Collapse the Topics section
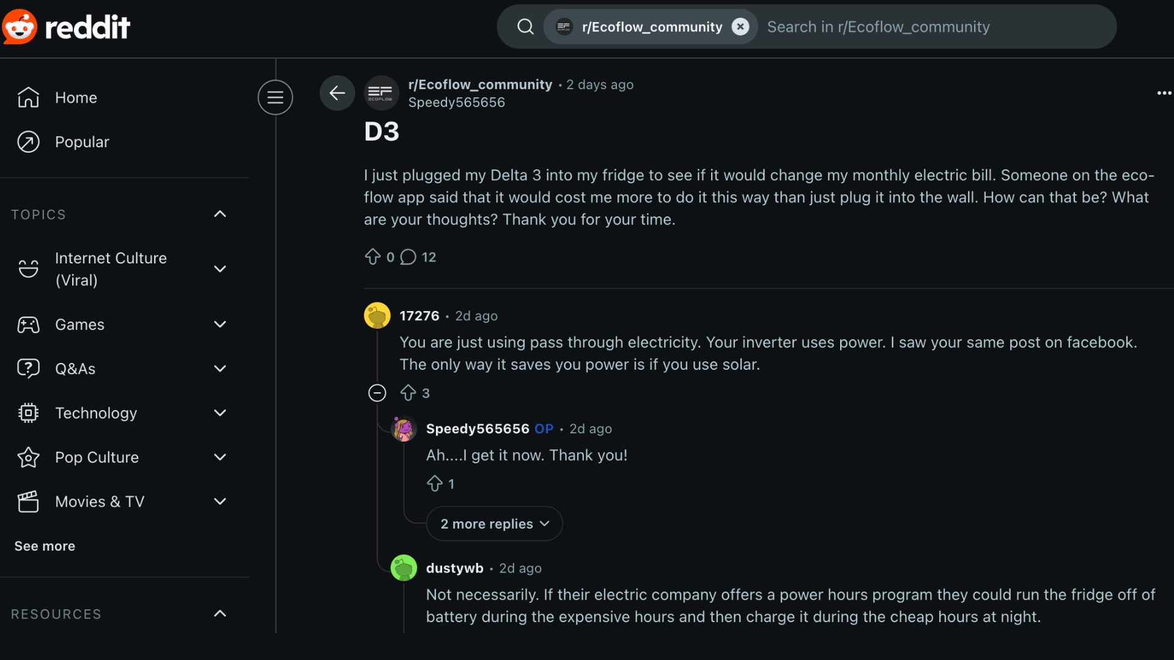 click(x=220, y=215)
